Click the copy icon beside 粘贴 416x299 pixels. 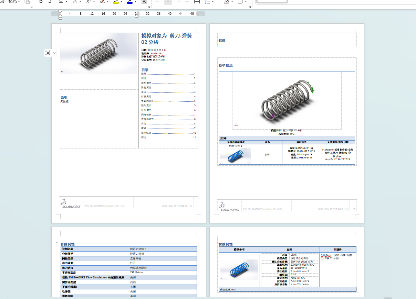coord(27,2)
